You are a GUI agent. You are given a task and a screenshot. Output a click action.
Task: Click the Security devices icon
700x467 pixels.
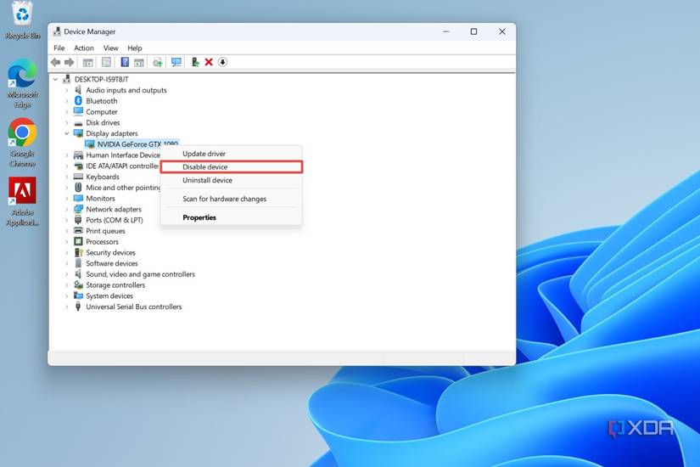click(78, 252)
